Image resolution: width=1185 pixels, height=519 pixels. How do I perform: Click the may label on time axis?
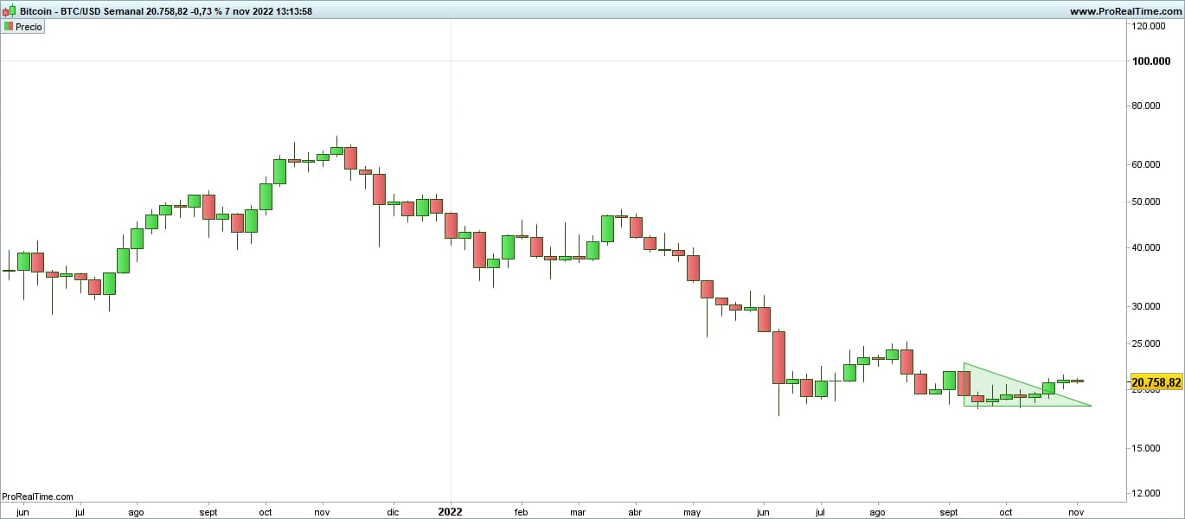692,512
